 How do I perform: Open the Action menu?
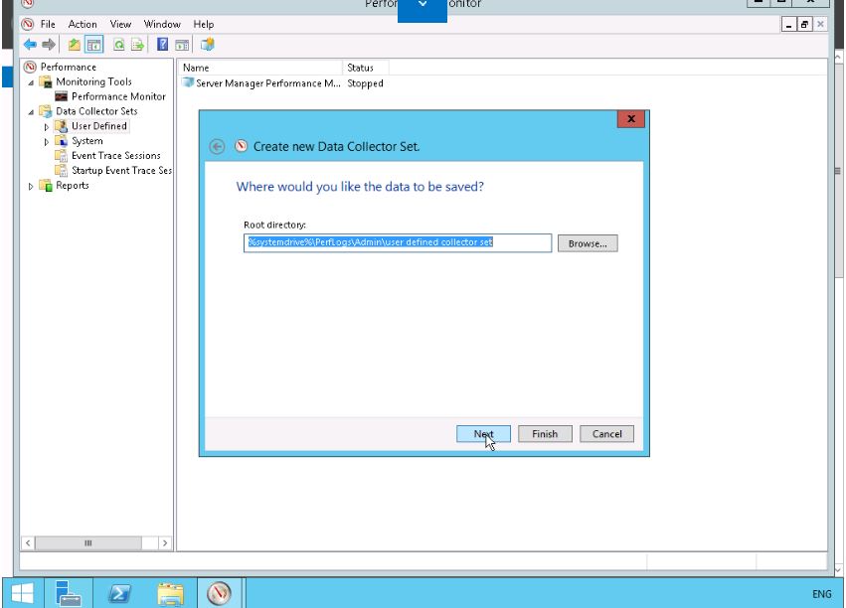(x=83, y=24)
